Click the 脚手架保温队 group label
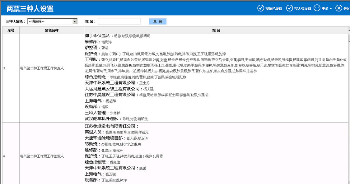Viewport: 350px width, 184px height. click(x=98, y=36)
